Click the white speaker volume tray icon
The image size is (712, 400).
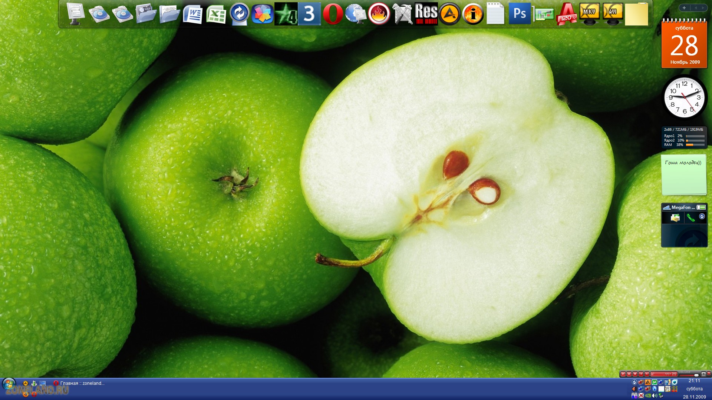click(x=655, y=396)
